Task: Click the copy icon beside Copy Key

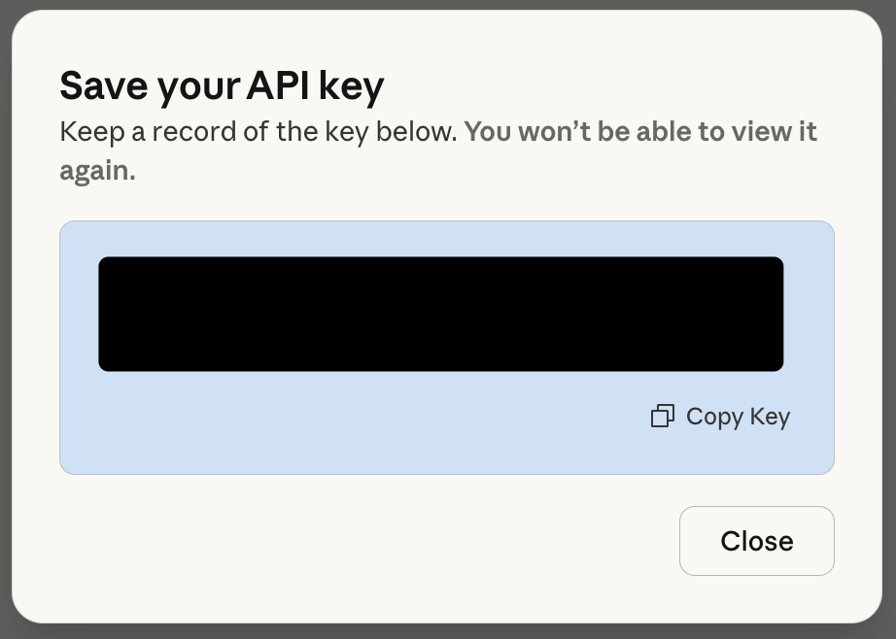Action: 662,417
